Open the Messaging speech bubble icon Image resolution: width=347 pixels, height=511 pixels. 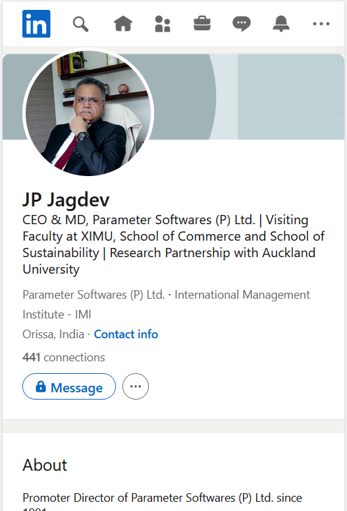click(x=242, y=24)
